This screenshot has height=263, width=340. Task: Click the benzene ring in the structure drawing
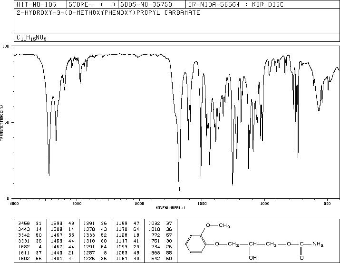click(195, 244)
